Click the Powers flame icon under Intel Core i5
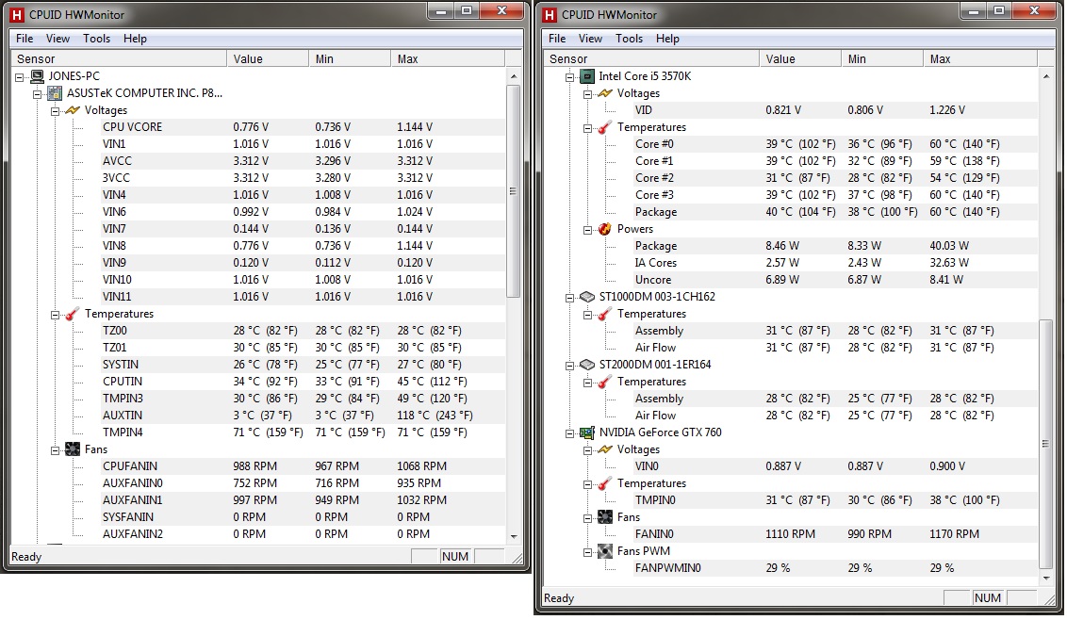The width and height of the screenshot is (1067, 620). (604, 229)
